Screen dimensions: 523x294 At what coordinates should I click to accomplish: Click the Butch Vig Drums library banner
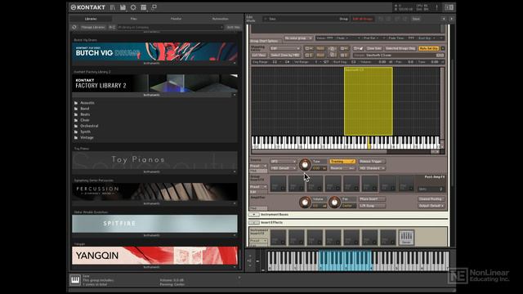tap(154, 51)
